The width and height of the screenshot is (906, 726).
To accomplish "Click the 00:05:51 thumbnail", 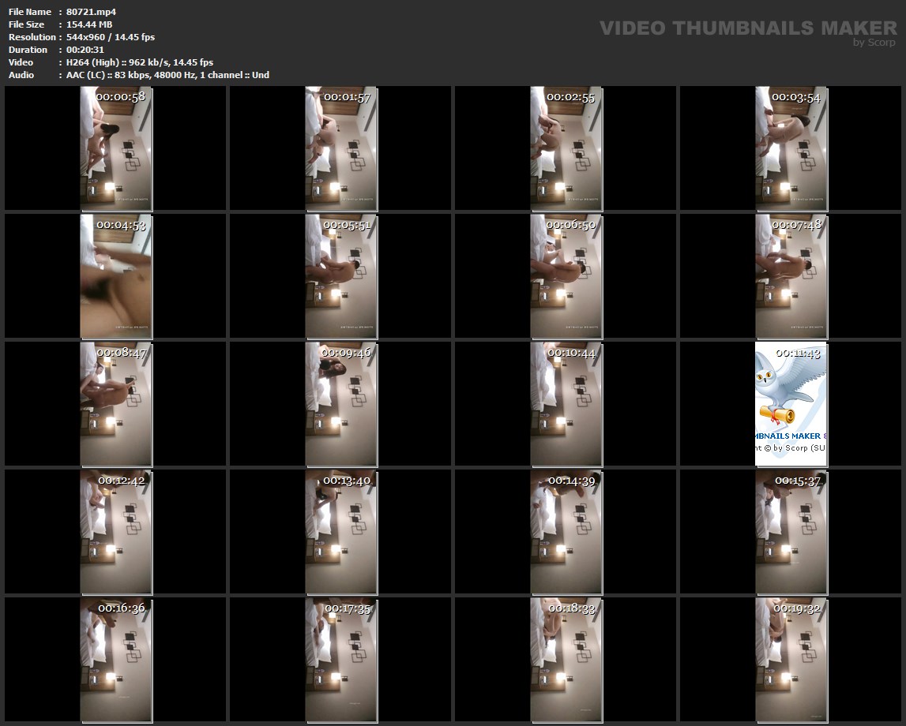I will (341, 276).
